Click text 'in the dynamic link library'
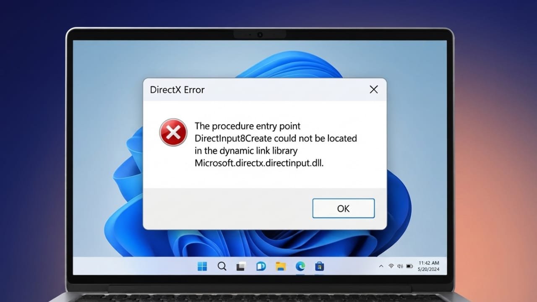 click(246, 151)
